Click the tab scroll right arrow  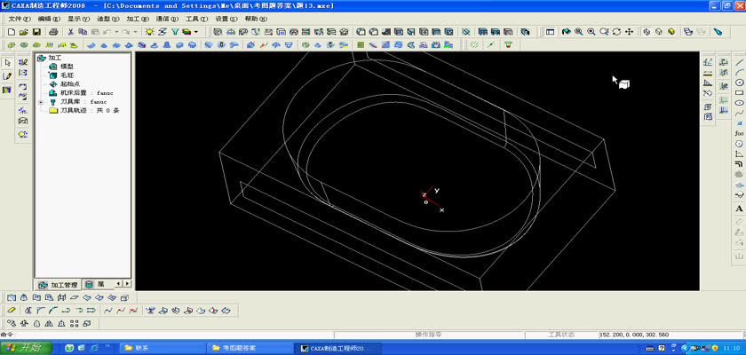pos(128,284)
